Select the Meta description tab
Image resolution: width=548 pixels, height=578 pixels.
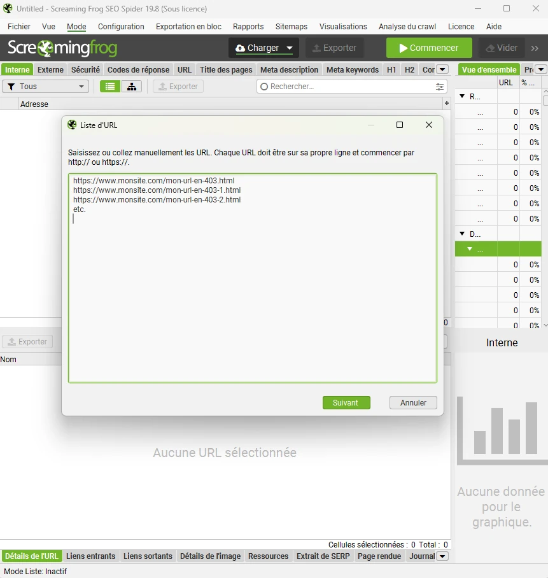[x=289, y=69]
